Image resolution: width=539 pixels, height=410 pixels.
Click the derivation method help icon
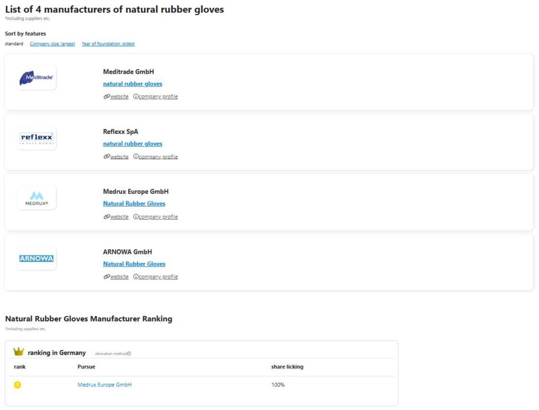tap(129, 354)
